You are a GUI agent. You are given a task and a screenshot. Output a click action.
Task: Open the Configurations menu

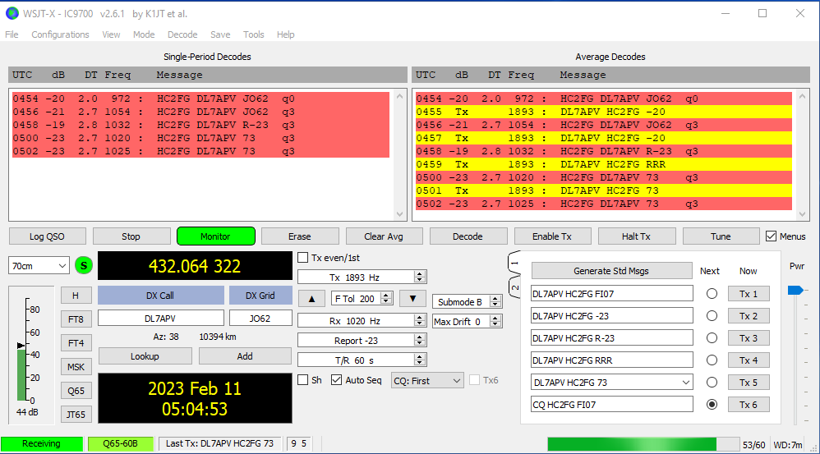[60, 34]
